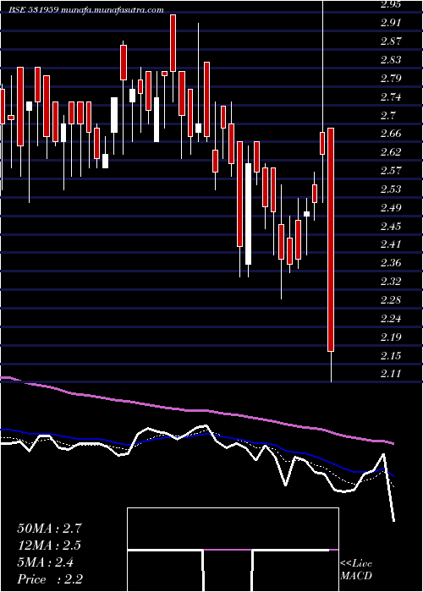Select the 2.45 price axis label
This screenshot has width=423, height=592.
(391, 226)
